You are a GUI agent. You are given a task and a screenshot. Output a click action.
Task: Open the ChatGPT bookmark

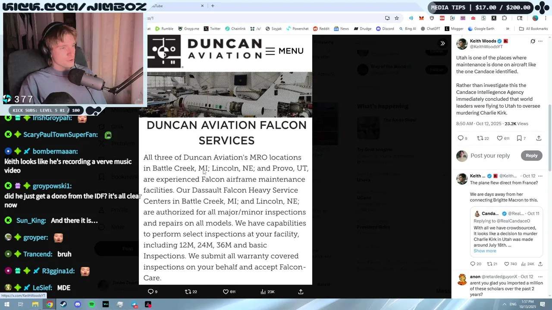click(x=430, y=29)
